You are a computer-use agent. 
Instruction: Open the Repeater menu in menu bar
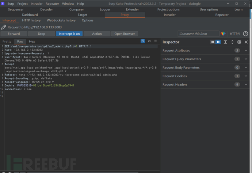click(52, 4)
